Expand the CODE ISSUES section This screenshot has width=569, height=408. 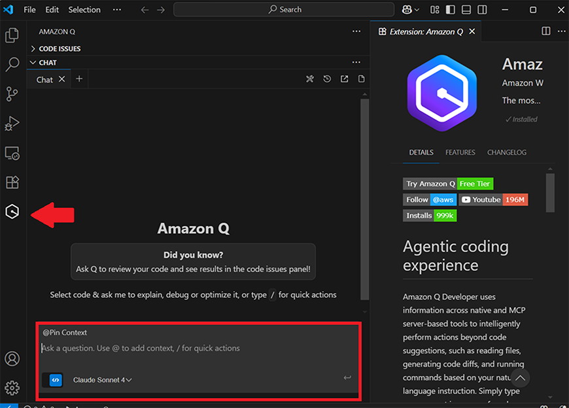click(x=32, y=48)
